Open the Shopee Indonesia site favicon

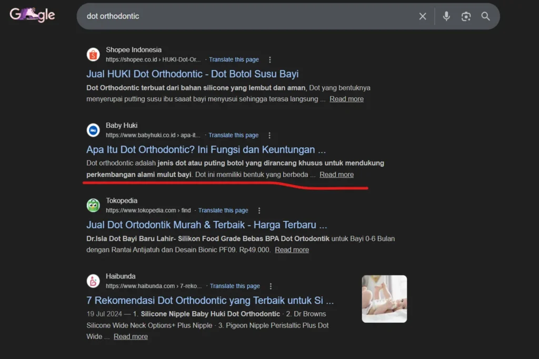[x=93, y=54]
